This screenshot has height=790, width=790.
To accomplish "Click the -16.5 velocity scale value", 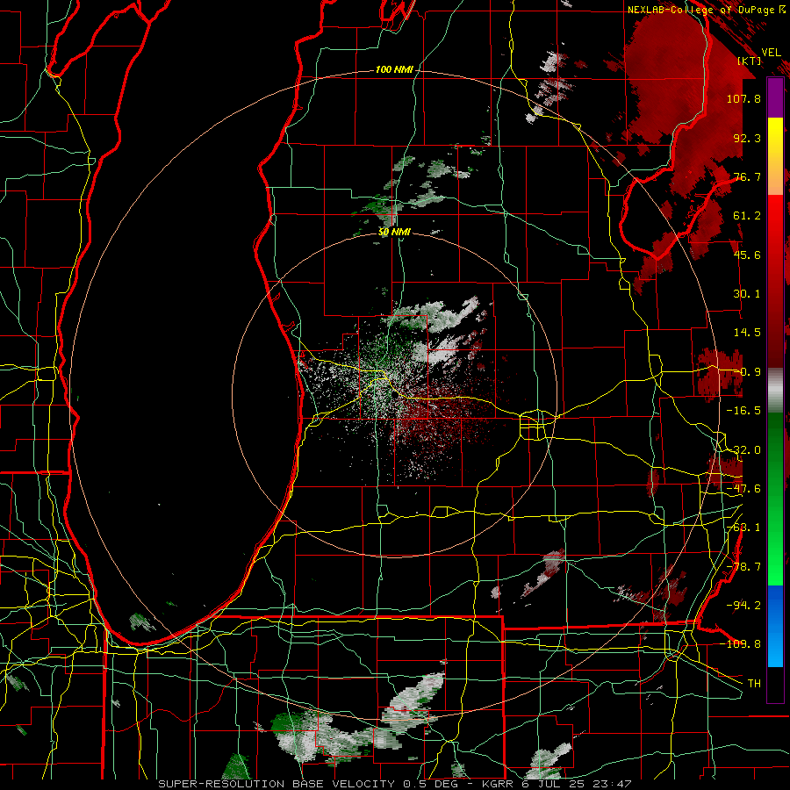I will click(743, 411).
